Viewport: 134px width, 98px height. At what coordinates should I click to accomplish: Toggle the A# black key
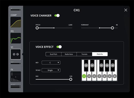pos(113,66)
